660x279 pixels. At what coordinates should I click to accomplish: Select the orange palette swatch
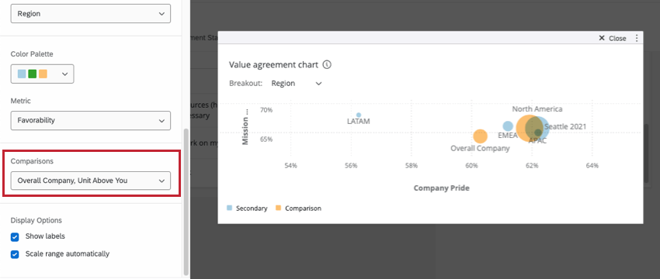point(43,74)
